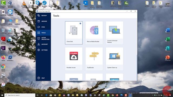Select the Publisher desktop shortcut
173x97 pixels.
[168, 49]
